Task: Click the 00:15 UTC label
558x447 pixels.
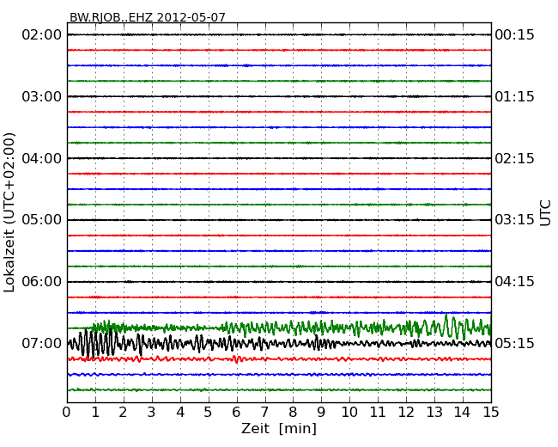Action: tap(514, 34)
